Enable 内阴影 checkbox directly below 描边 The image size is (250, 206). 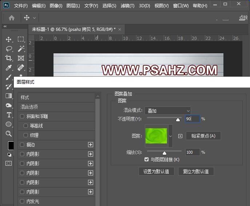point(22,154)
